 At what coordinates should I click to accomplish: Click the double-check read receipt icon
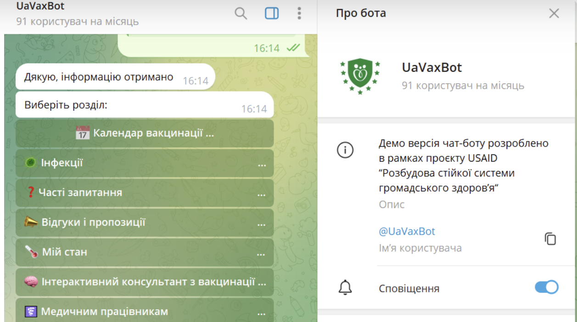(293, 48)
